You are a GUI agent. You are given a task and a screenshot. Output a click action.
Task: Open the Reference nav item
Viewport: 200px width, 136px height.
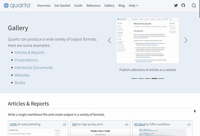click(x=93, y=6)
